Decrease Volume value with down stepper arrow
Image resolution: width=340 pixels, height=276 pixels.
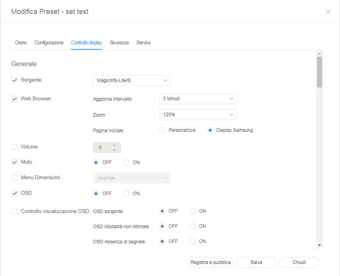pos(114,150)
